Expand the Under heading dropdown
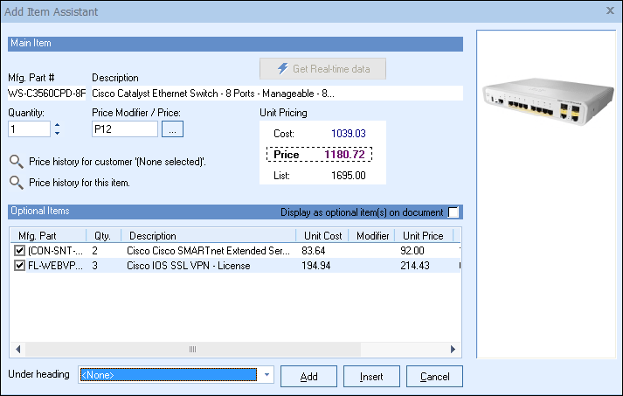The image size is (623, 396). click(267, 375)
